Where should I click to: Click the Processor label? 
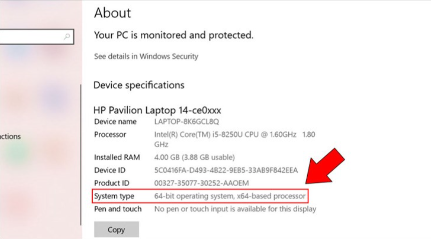[x=110, y=134]
